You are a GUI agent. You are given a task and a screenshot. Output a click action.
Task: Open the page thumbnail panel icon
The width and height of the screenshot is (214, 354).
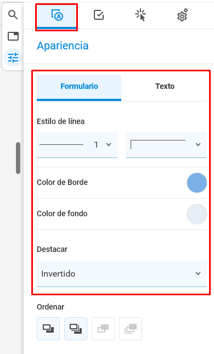coord(13,36)
